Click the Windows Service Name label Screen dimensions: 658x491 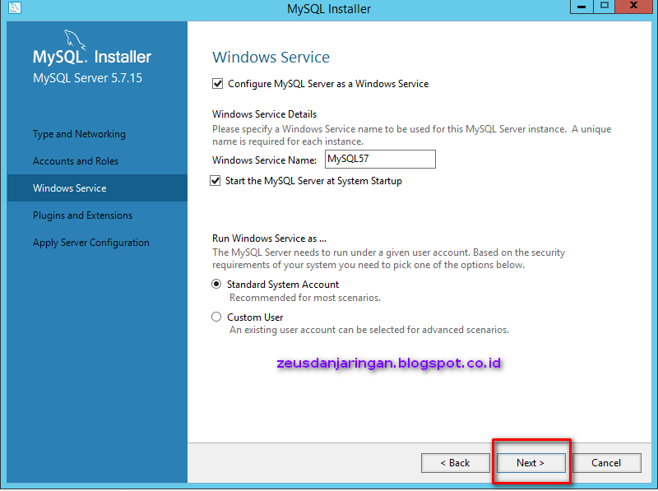pyautogui.click(x=264, y=160)
